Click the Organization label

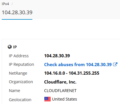(21, 82)
